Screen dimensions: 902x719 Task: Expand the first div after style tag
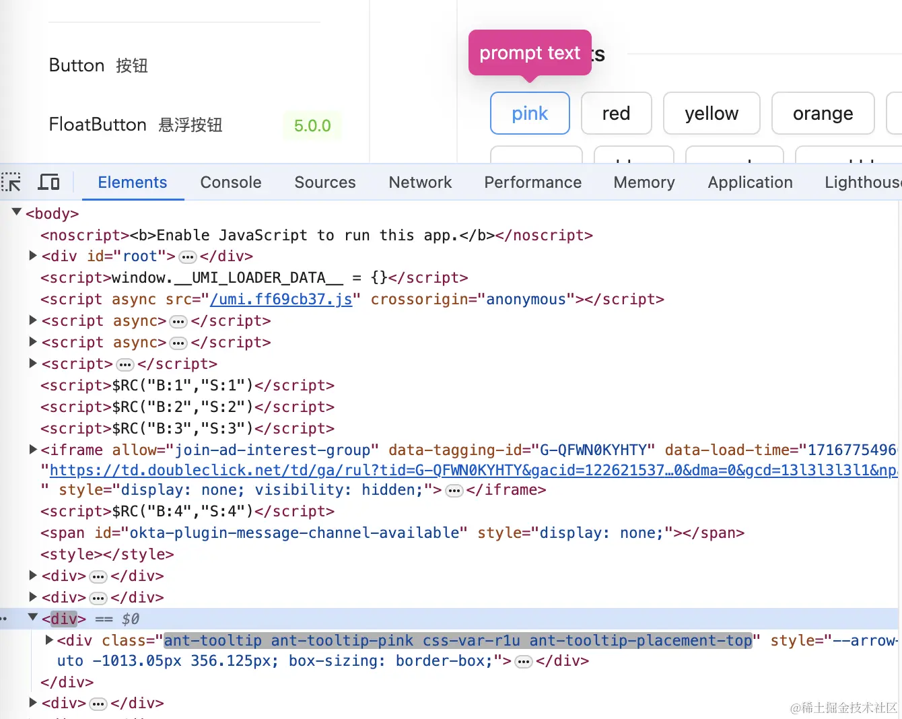33,576
